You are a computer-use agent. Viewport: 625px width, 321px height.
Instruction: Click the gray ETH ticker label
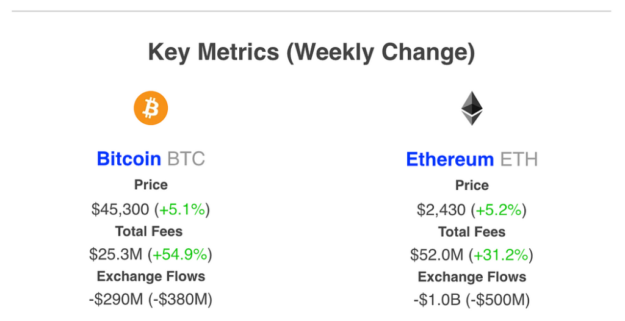point(519,159)
